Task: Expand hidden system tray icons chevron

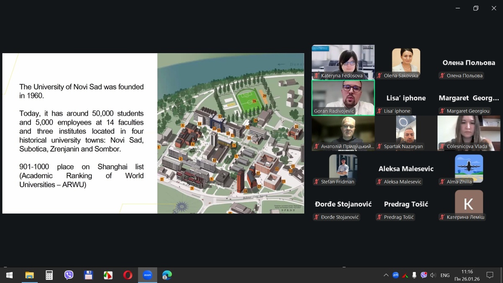Action: [386, 275]
